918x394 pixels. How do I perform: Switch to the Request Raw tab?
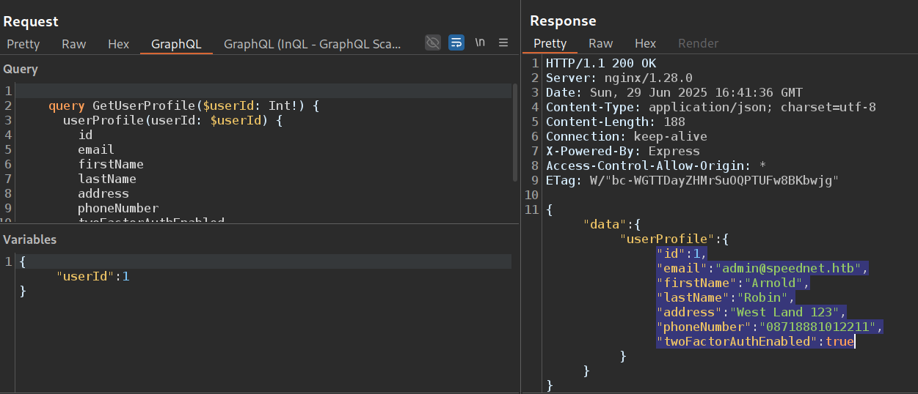pos(73,44)
